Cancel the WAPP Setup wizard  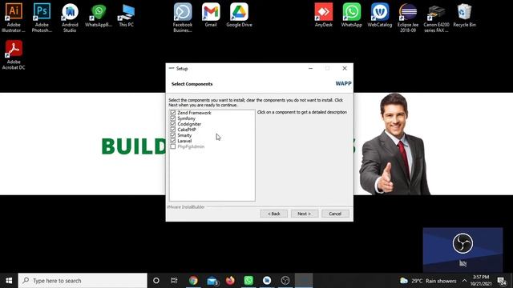(335, 214)
